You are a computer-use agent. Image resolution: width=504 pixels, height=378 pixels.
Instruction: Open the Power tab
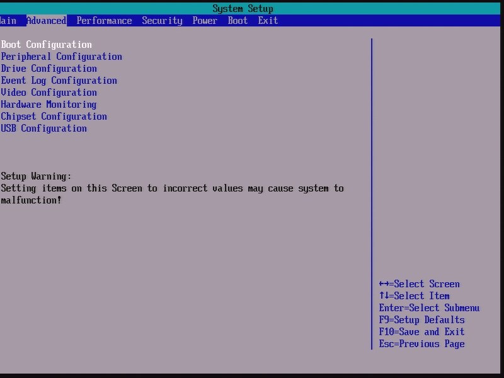coord(204,20)
